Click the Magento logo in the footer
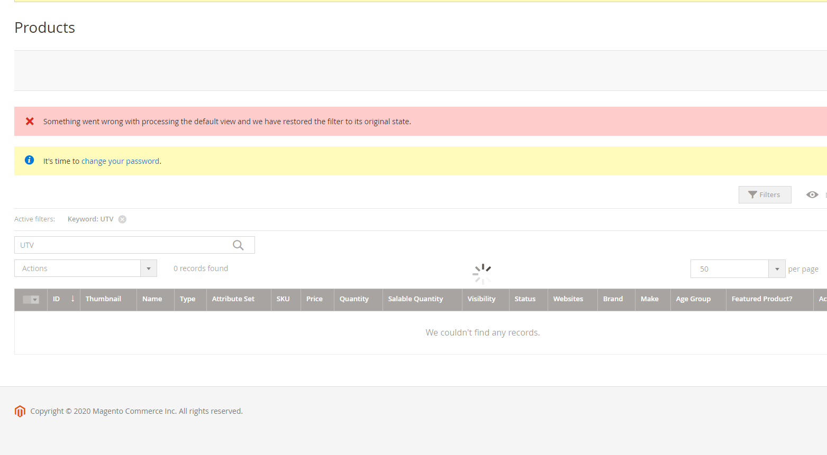Screen dimensions: 827x455 point(20,411)
